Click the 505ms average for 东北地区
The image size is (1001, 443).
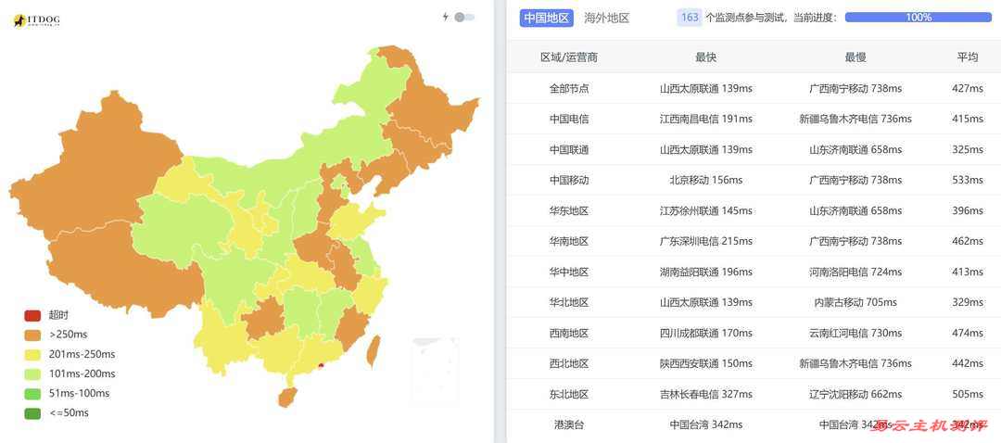(x=967, y=395)
